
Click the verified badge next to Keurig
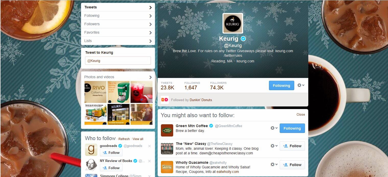point(243,39)
